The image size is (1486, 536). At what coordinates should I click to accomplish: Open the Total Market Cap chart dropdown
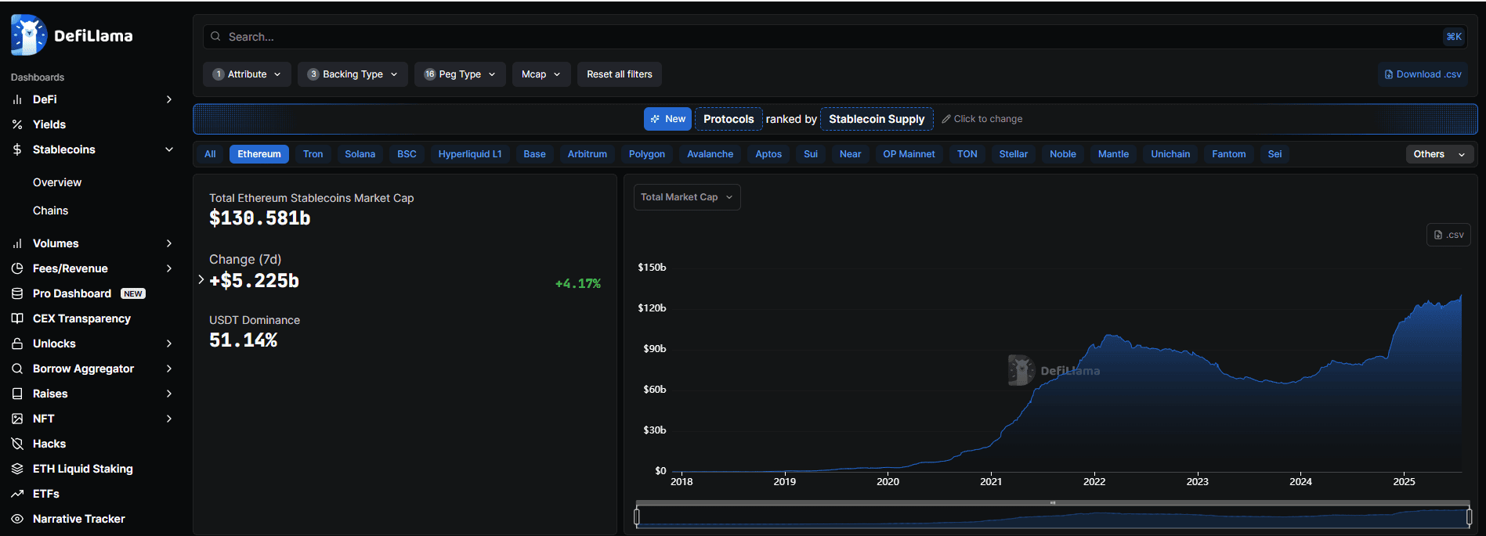(x=687, y=197)
